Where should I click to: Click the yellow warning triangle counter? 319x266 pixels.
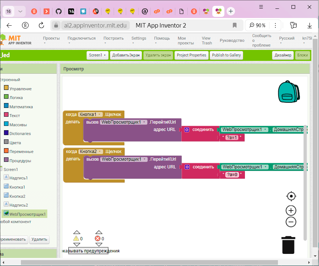tap(77, 238)
